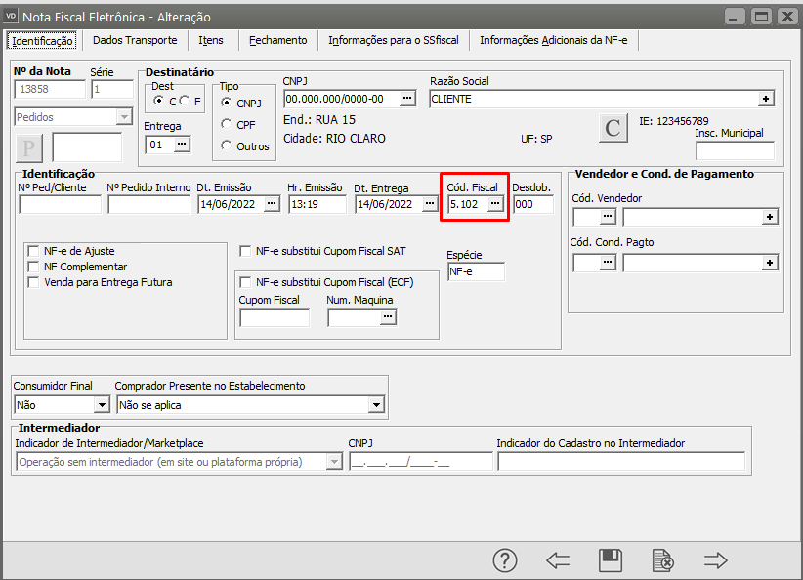Advance with the right arrow icon

[716, 559]
